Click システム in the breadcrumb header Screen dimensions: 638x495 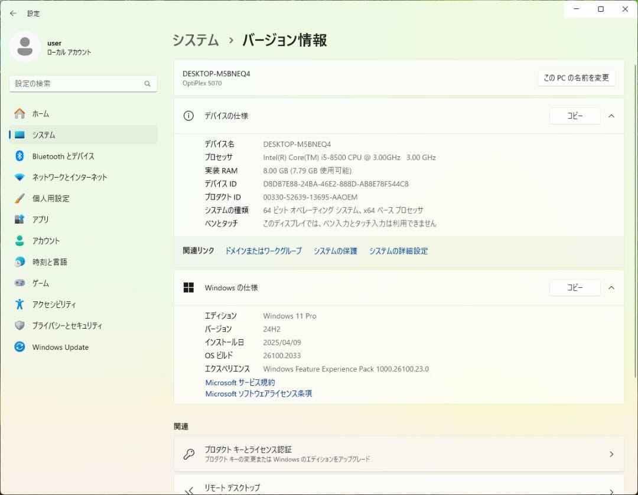coord(196,40)
